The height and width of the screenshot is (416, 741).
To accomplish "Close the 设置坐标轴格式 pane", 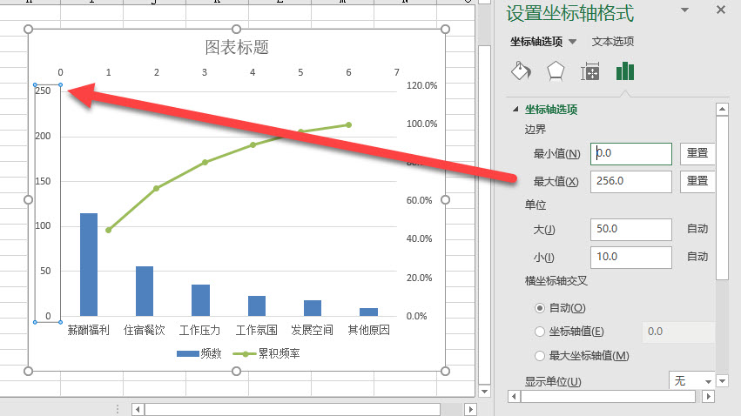I will (721, 10).
